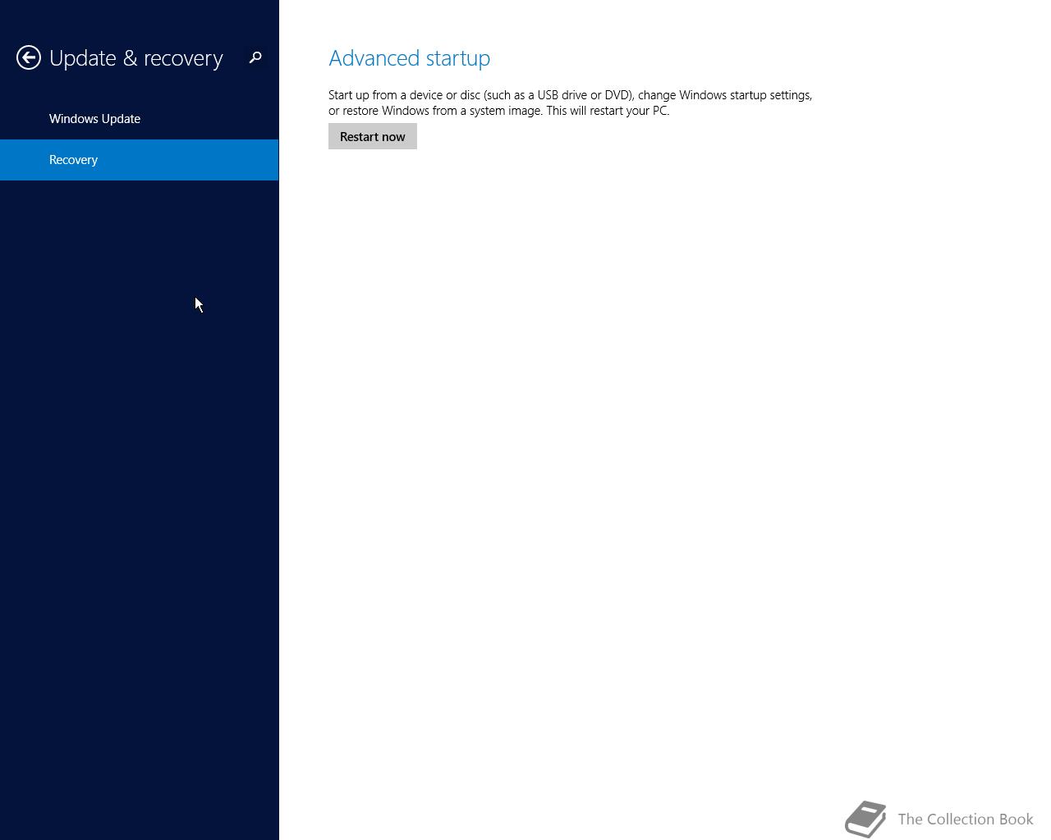Click the Advanced startup heading
The width and height of the screenshot is (1051, 840).
pyautogui.click(x=410, y=58)
